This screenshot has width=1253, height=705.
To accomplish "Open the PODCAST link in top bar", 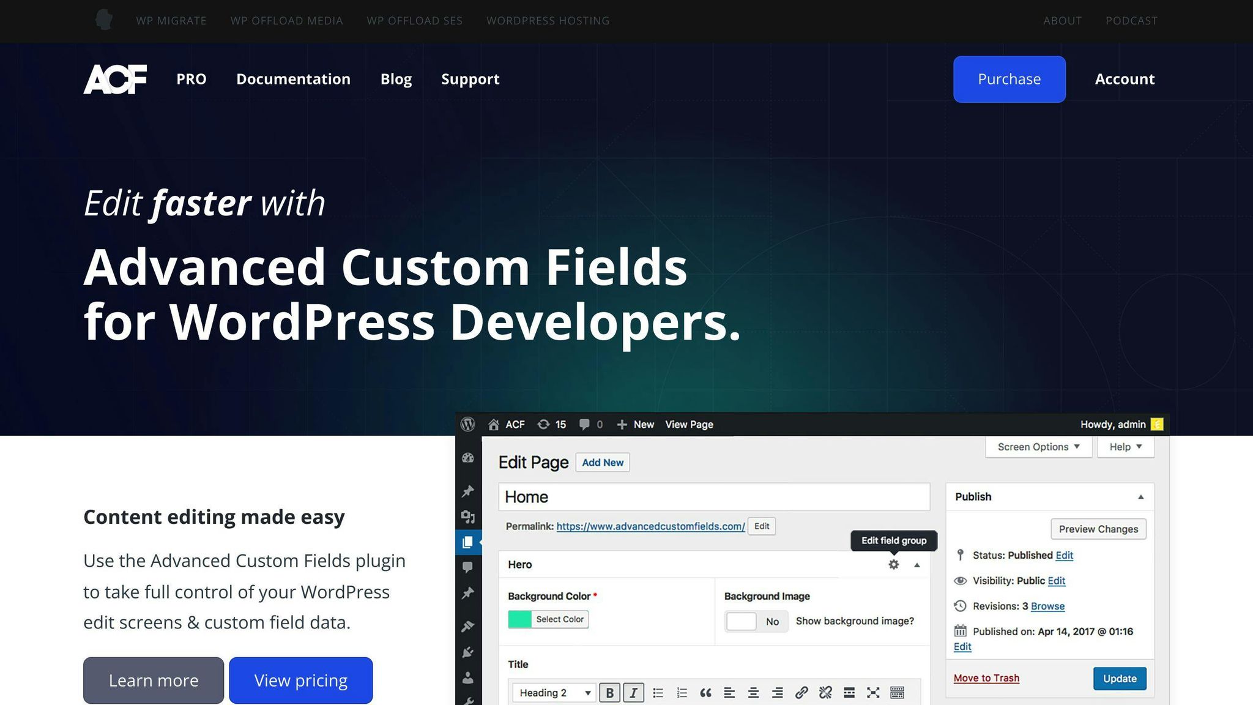I will 1131,21.
